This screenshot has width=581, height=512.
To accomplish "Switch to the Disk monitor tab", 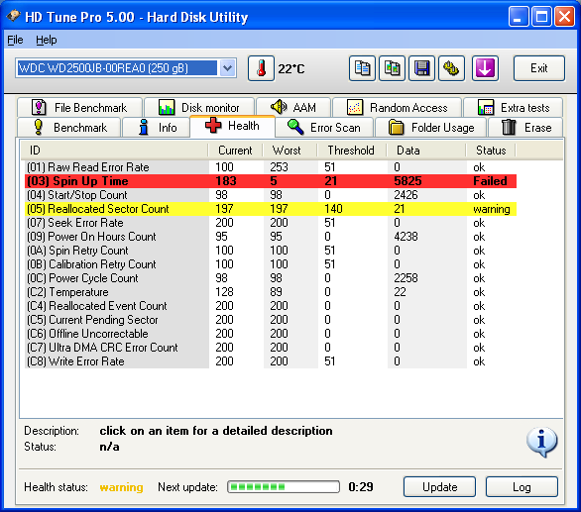I will tap(199, 108).
